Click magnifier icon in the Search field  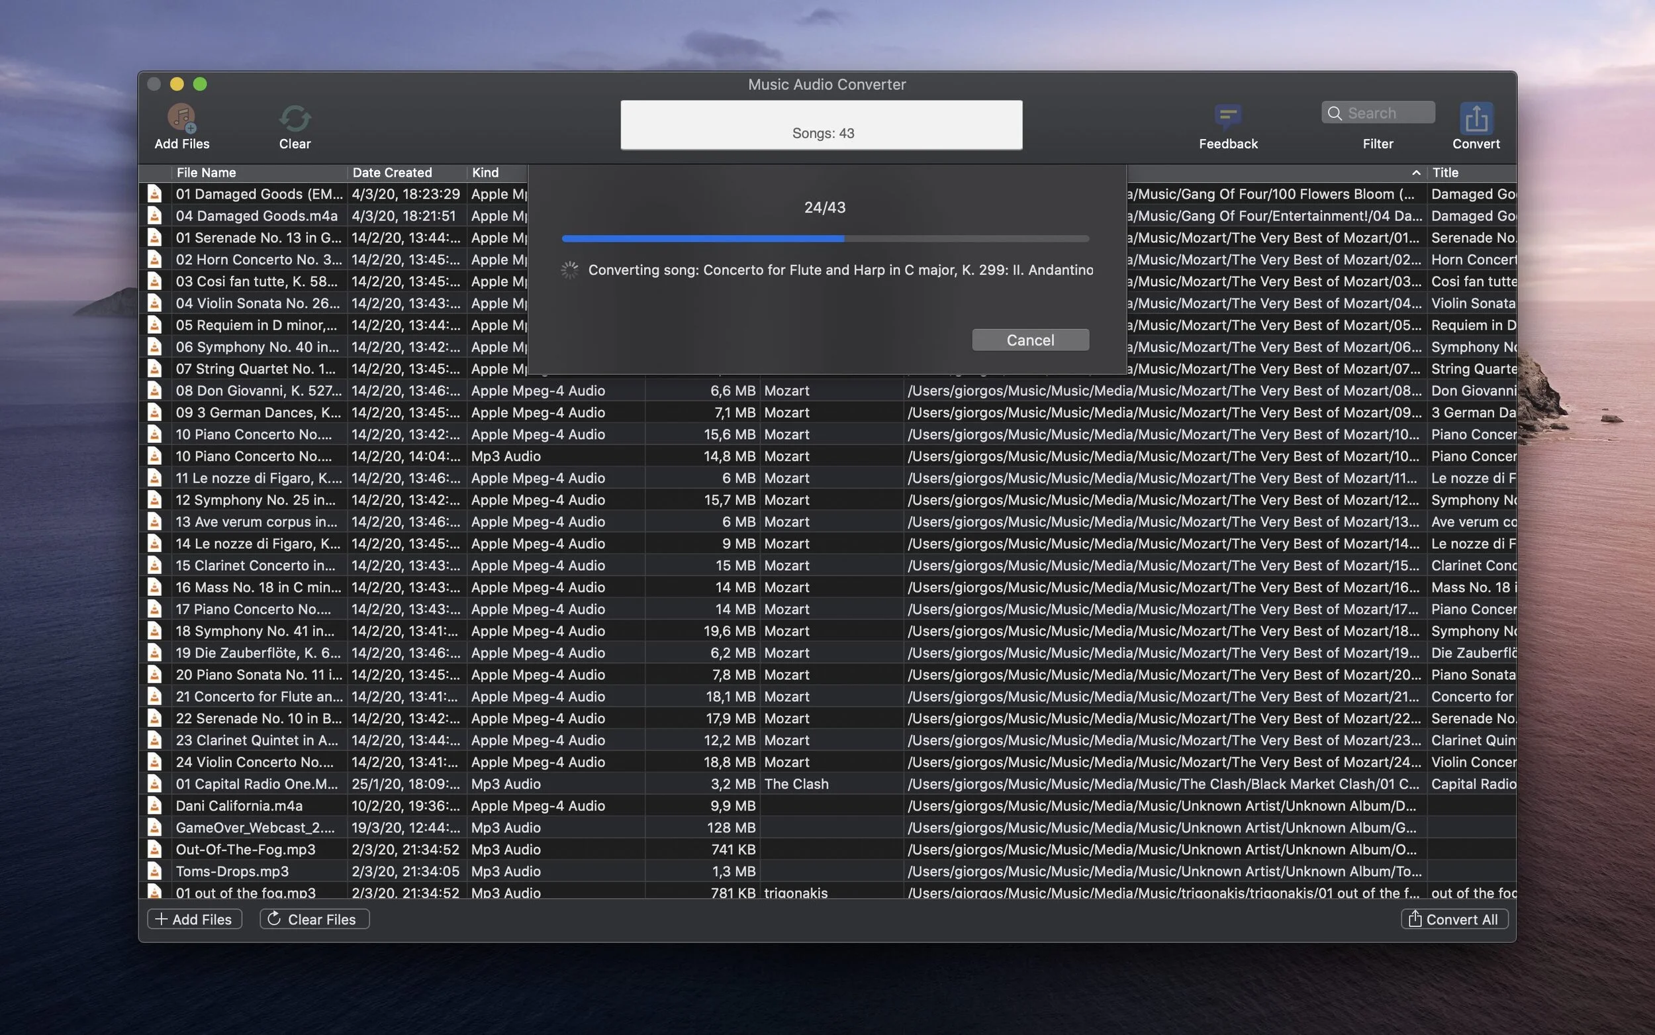click(1334, 113)
